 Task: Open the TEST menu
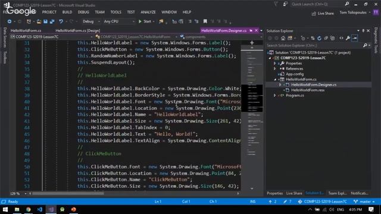point(131,12)
